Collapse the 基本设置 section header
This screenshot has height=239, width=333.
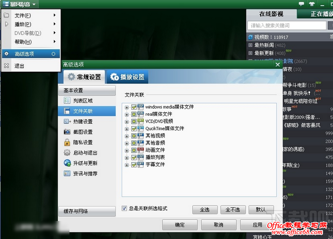click(x=87, y=91)
